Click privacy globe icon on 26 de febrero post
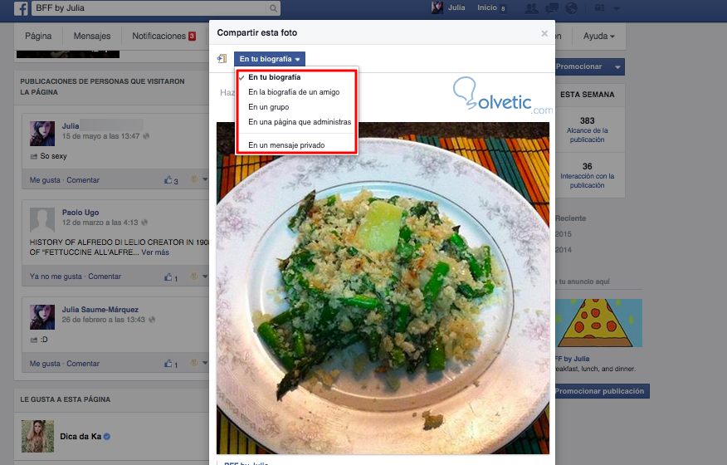727x465 pixels. point(152,320)
